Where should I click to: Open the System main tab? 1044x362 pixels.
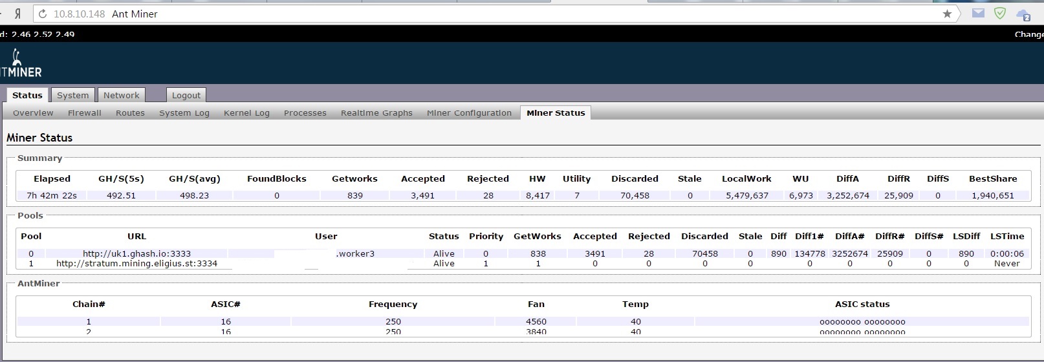[72, 95]
